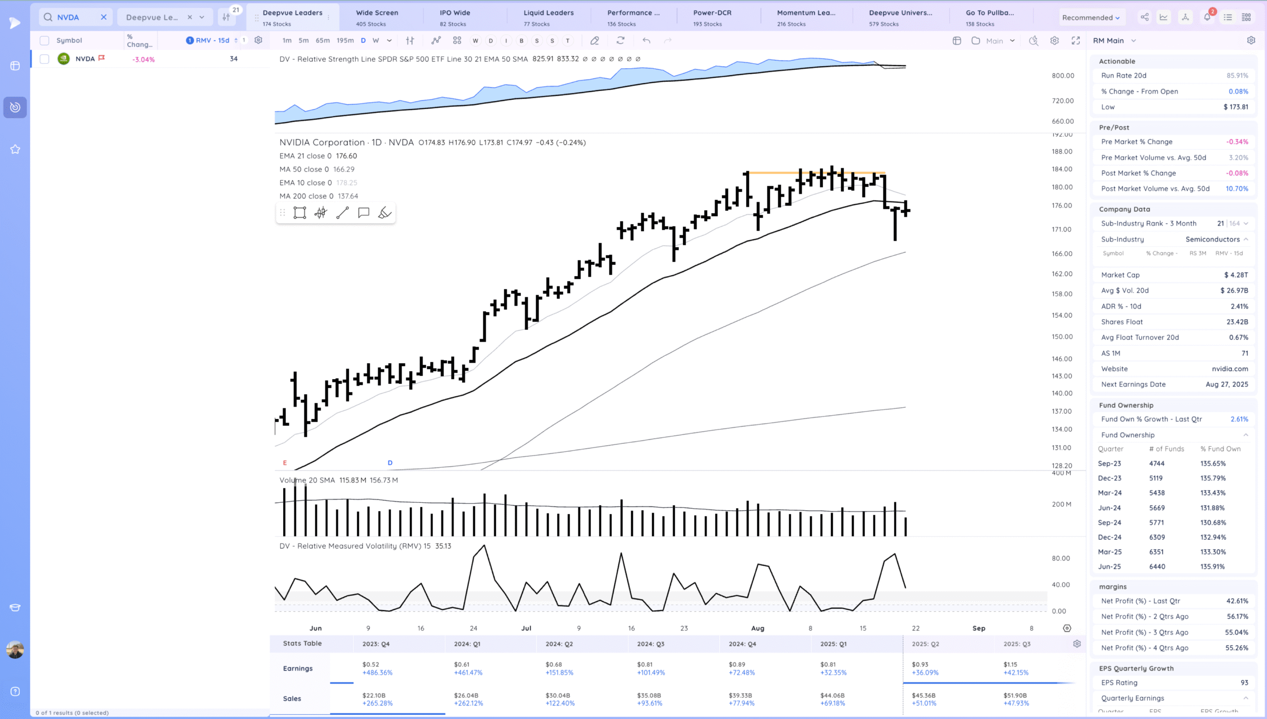This screenshot has width=1267, height=719.
Task: Open favorites star in left sidebar
Action: tap(15, 149)
